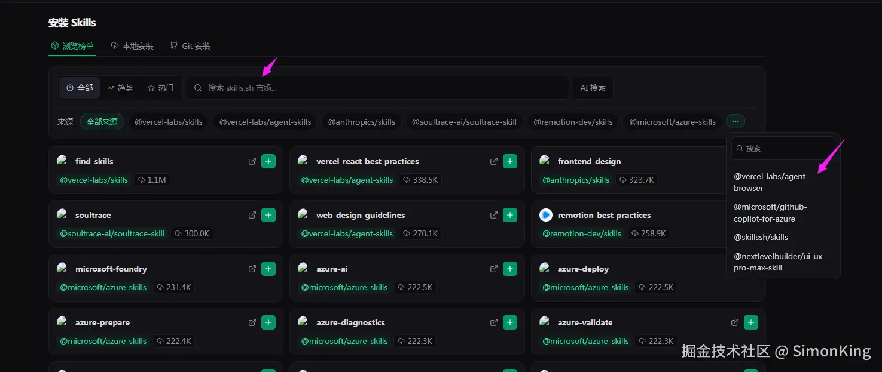Click the frontend-design title

pyautogui.click(x=590, y=161)
